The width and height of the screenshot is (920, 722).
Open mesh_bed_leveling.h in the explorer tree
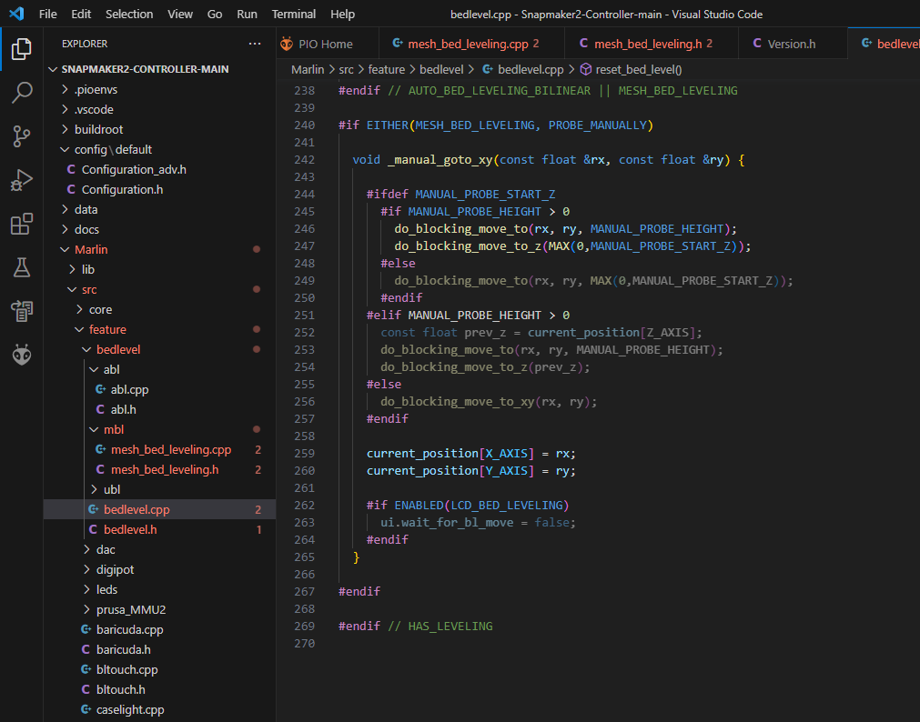[x=159, y=469]
